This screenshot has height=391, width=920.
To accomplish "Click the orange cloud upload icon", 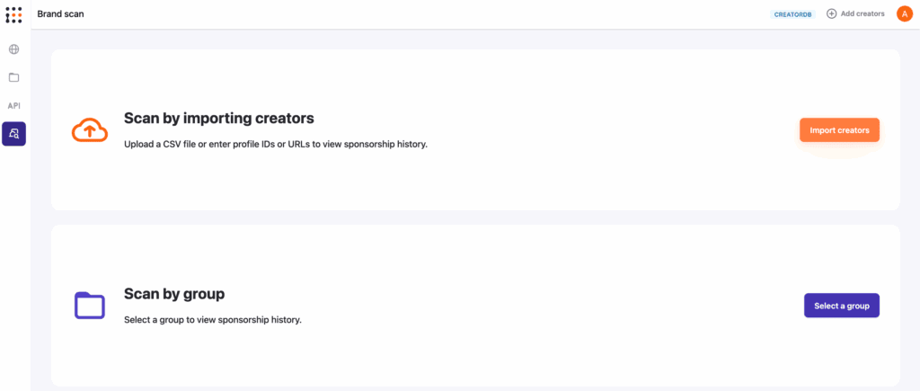I will (x=89, y=130).
